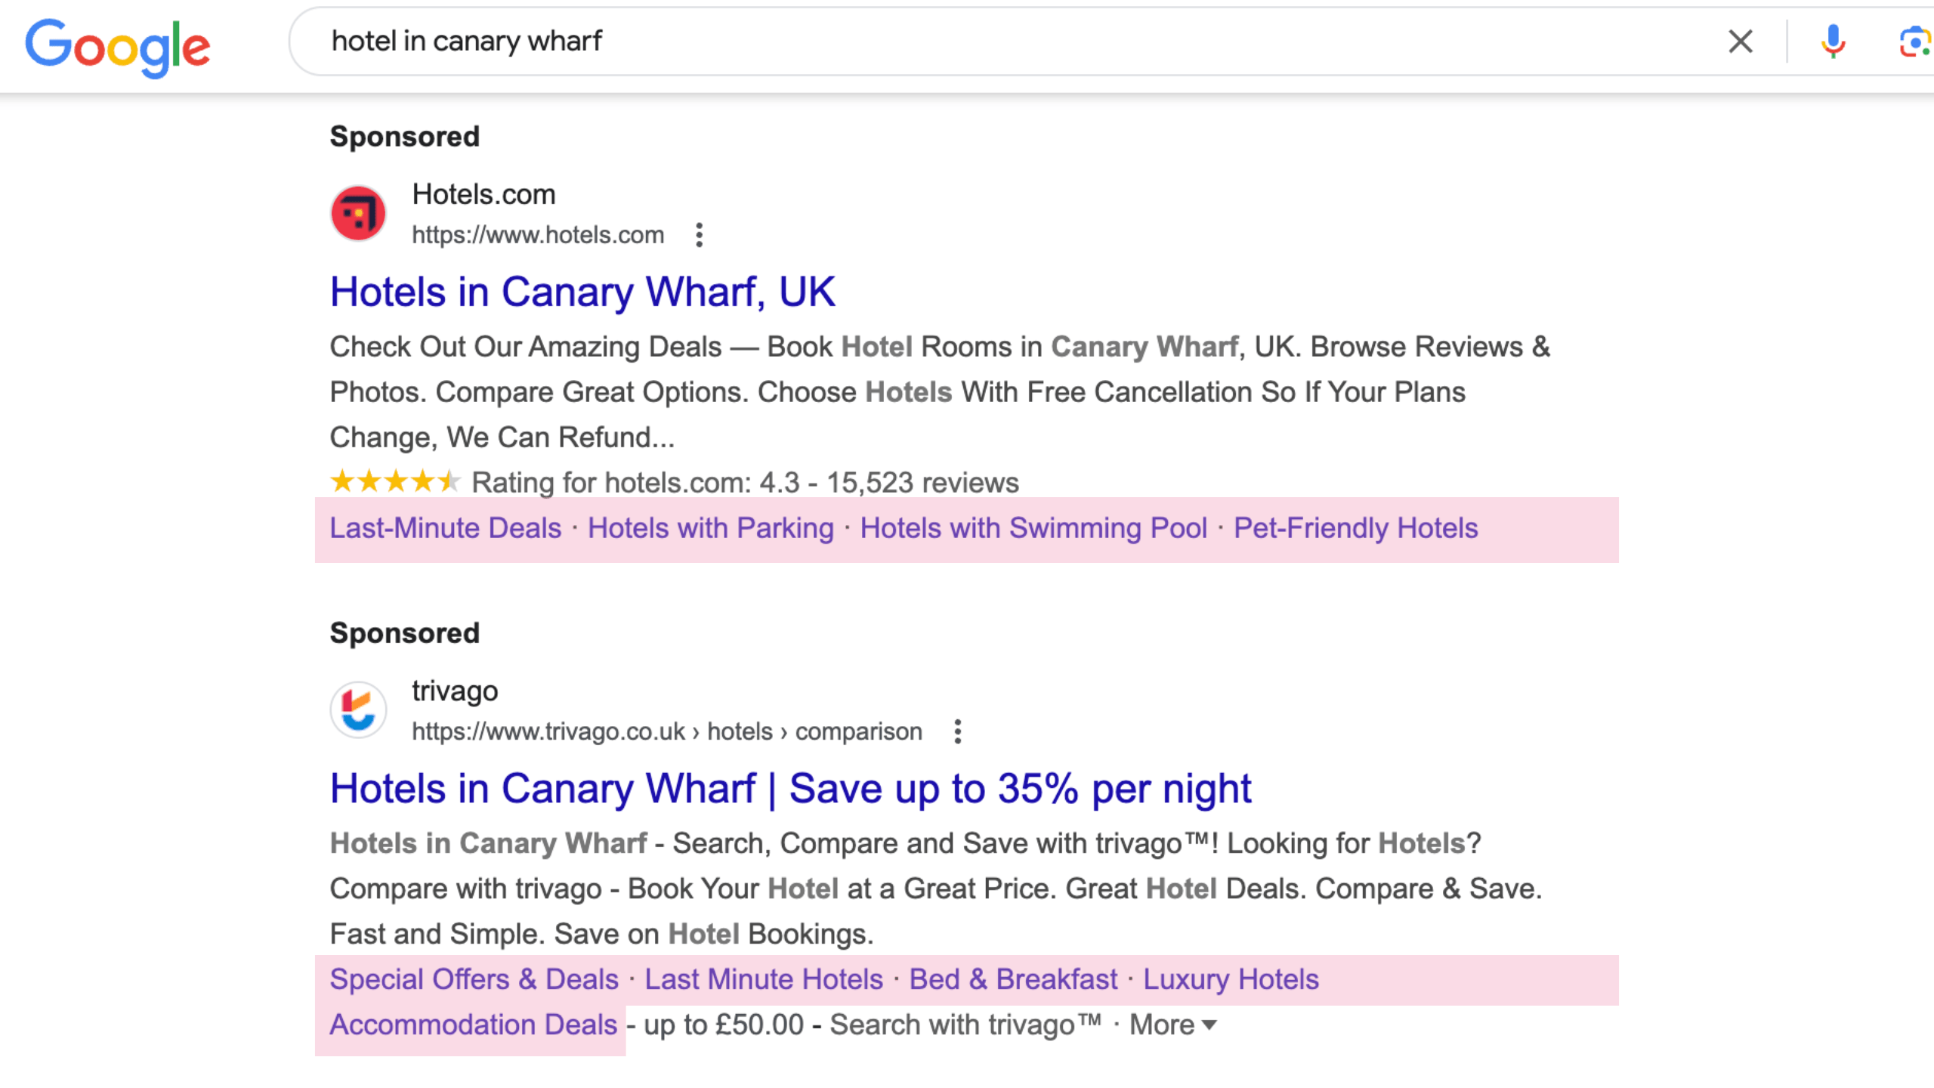Follow the Last-Minute Deals sitelink
Screen dimensions: 1934x1088
point(446,528)
